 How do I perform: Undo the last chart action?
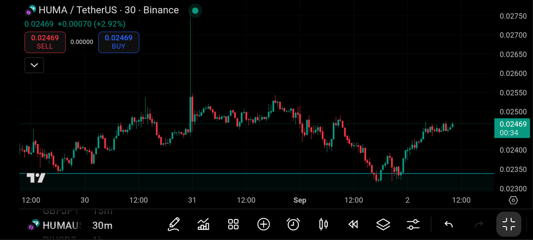pos(449,224)
